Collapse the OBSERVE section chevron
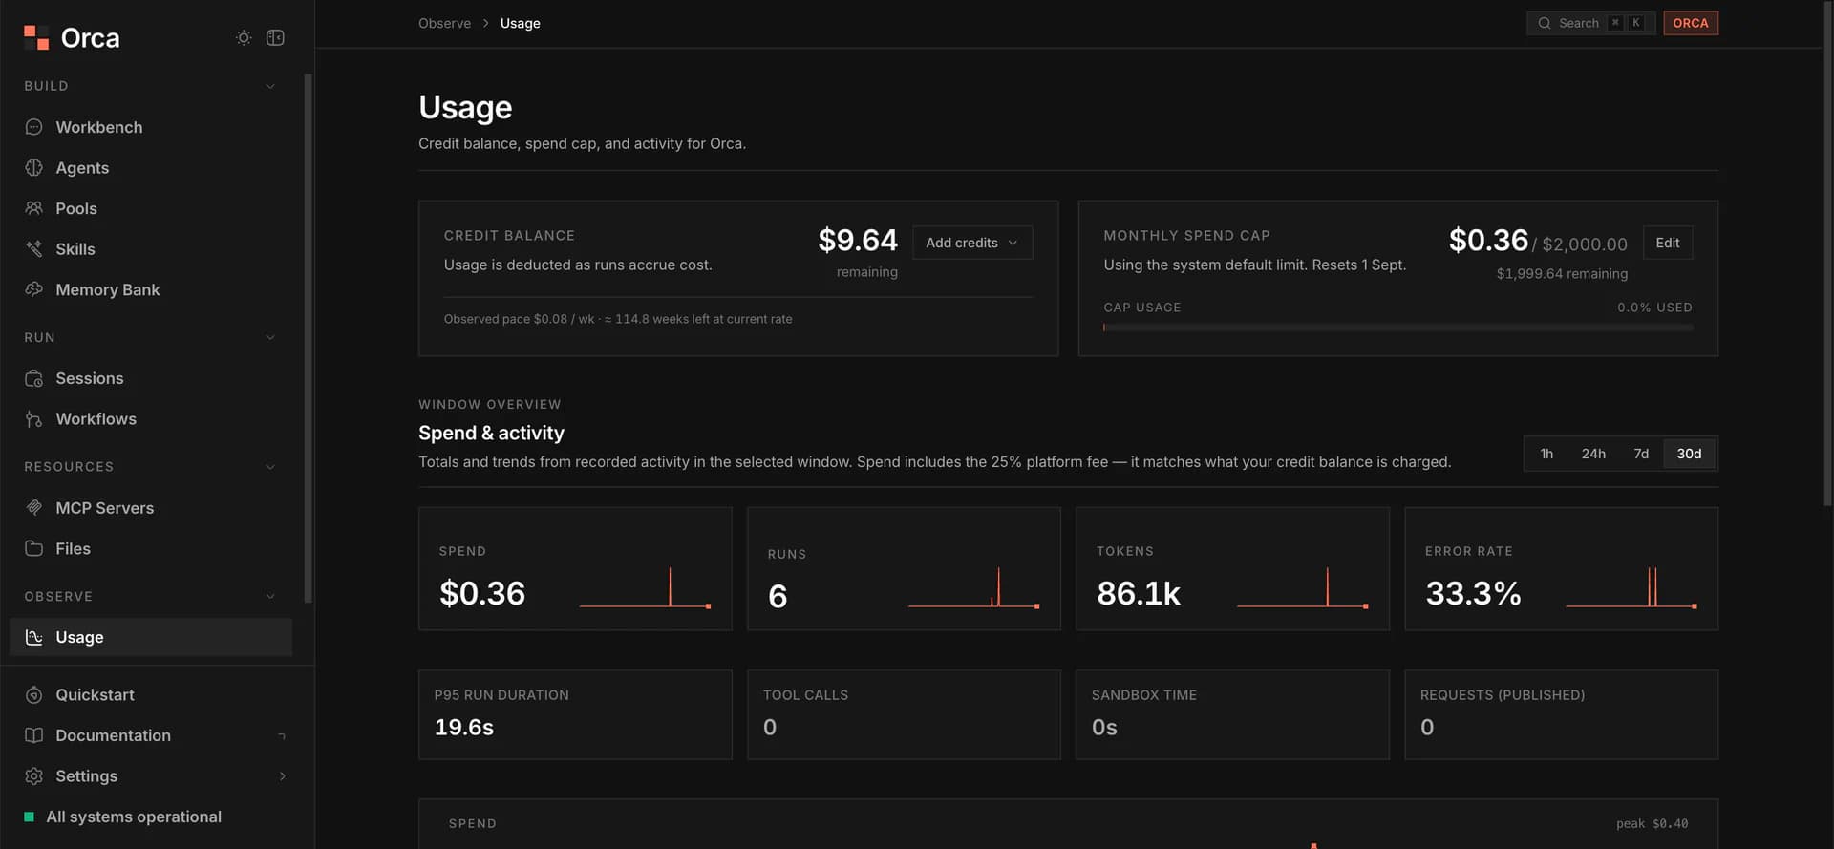1834x849 pixels. (270, 596)
